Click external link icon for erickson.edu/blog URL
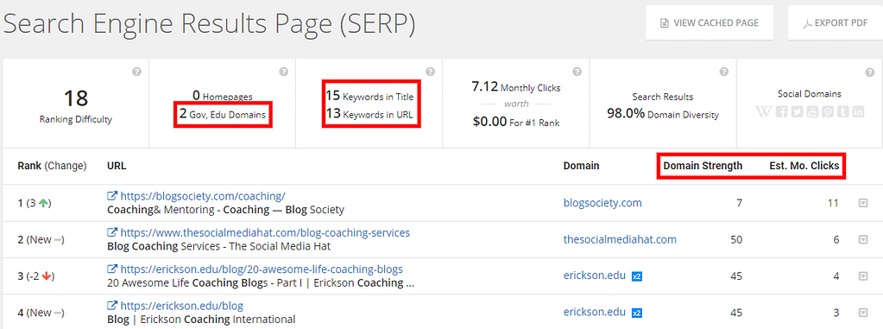Screen dimensions: 883x329 [x=112, y=306]
